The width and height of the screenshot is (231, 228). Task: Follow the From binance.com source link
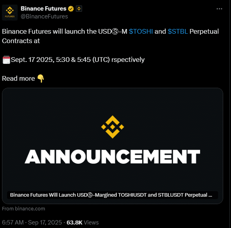[x=23, y=209]
